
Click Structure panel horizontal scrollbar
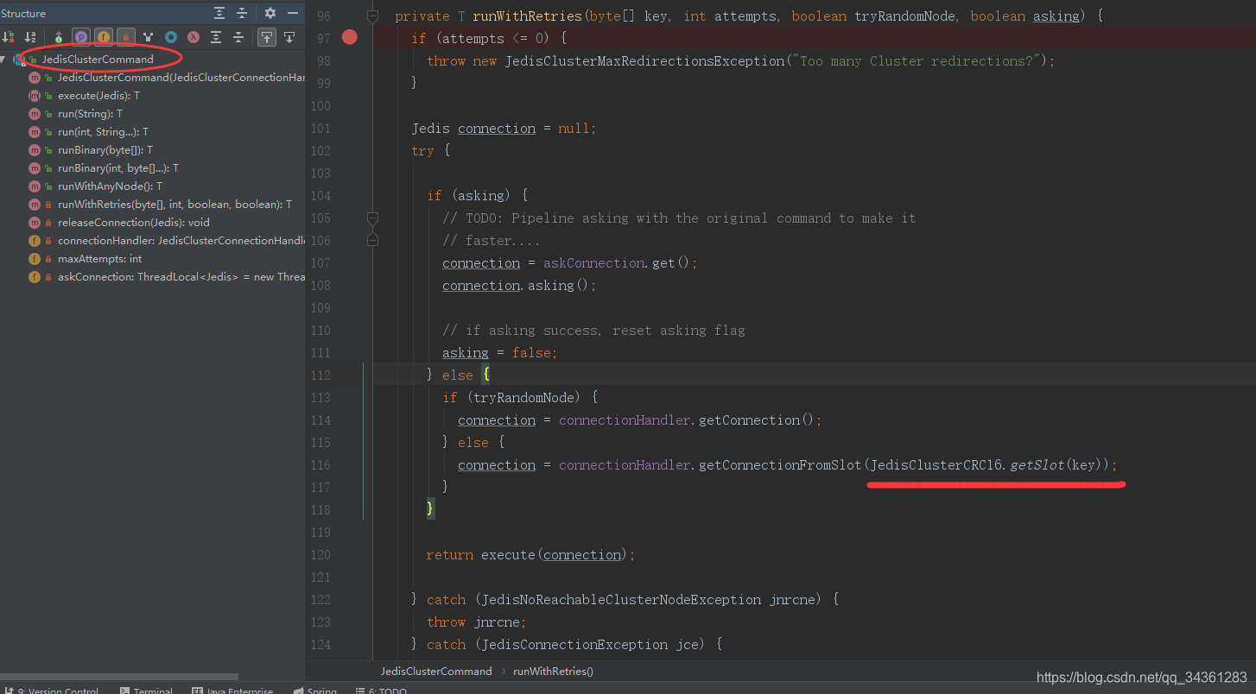[119, 677]
